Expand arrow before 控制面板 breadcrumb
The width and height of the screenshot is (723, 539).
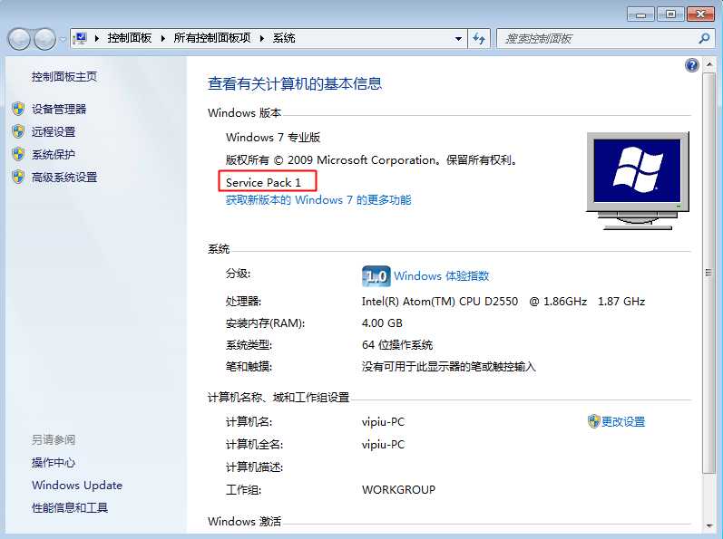click(96, 38)
